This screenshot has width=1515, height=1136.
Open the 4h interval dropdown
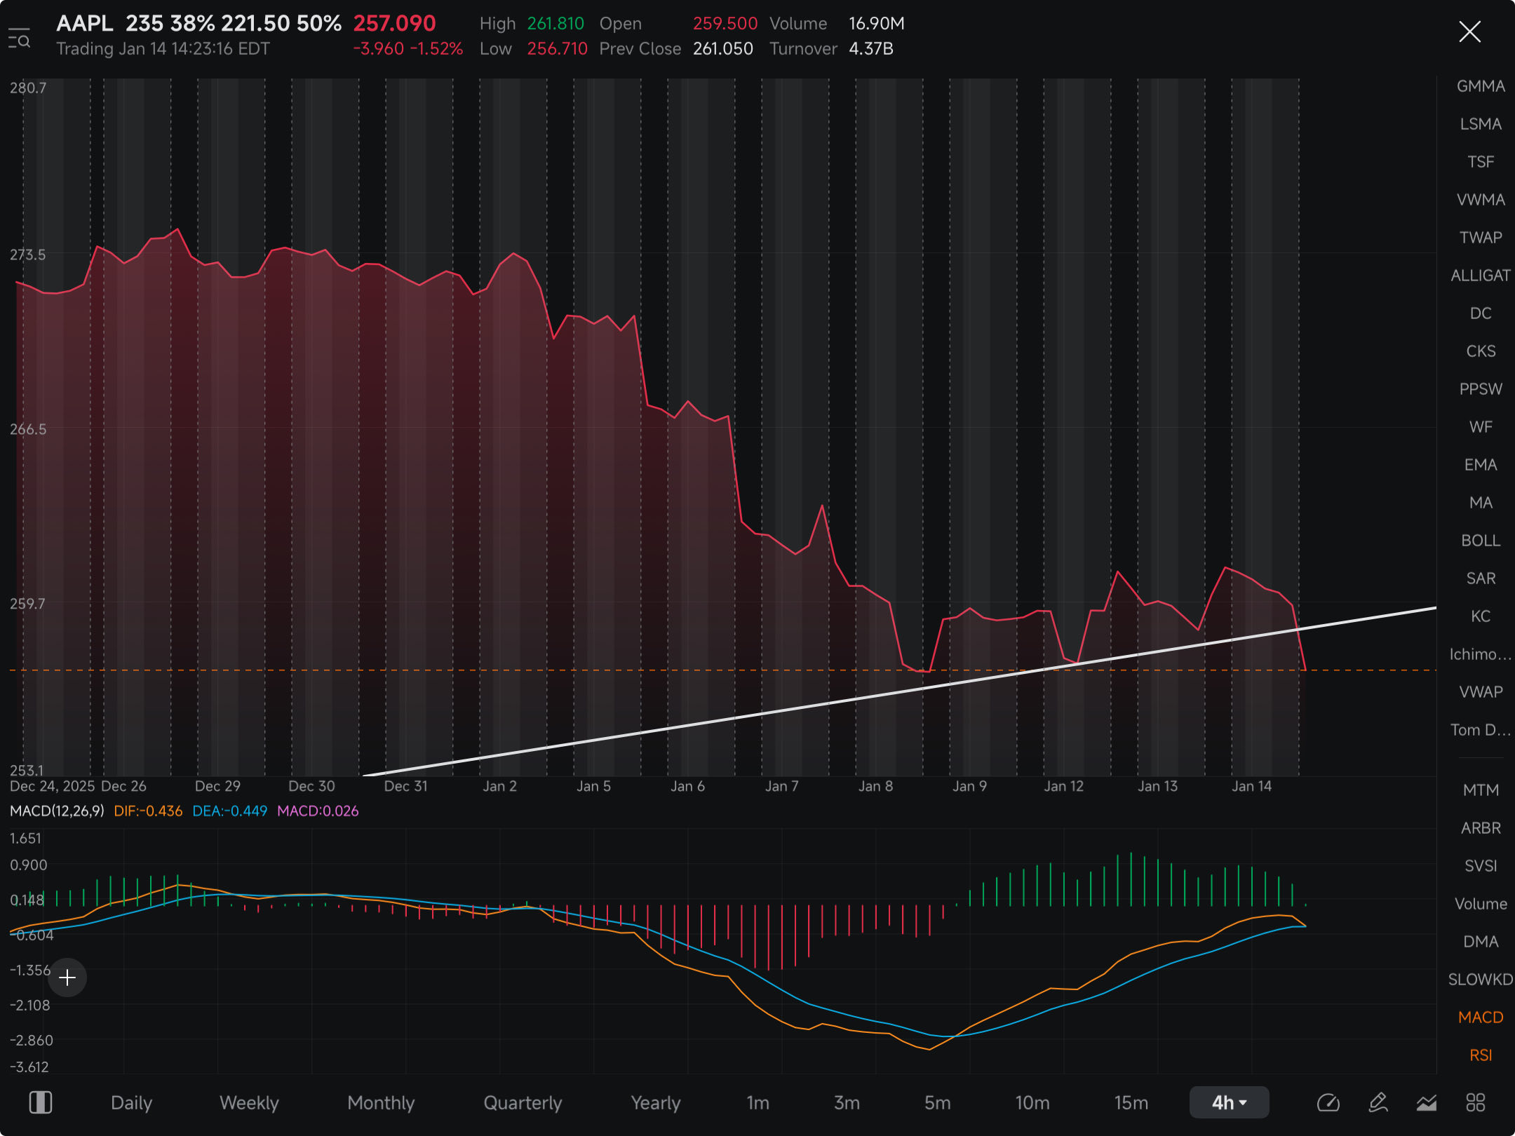point(1229,1102)
